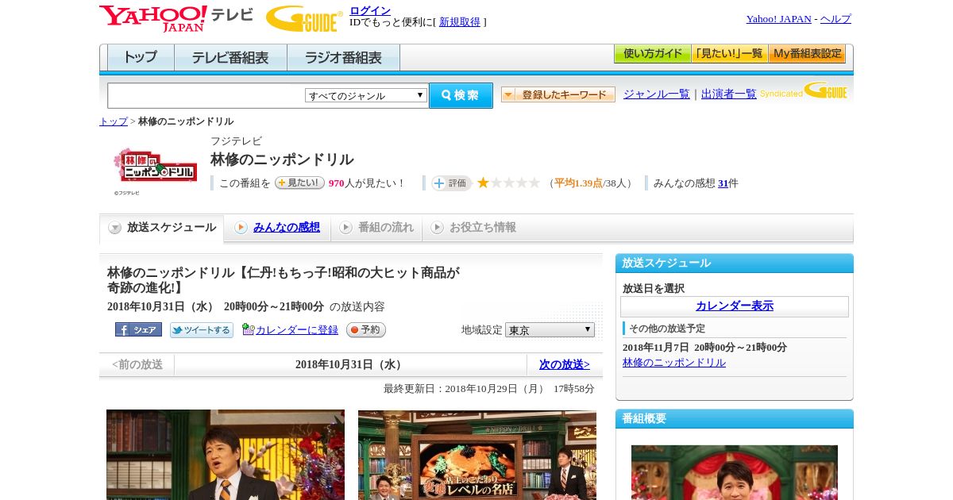The height and width of the screenshot is (500, 953).
Task: Open the 使い方ガイド button
Action: coord(653,53)
